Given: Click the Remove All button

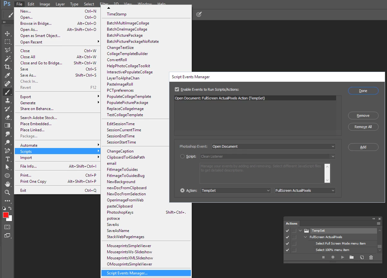Looking at the screenshot, I should tap(363, 127).
